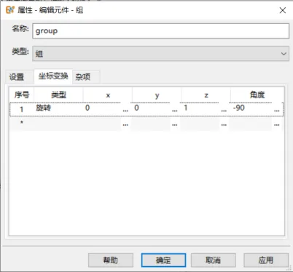Image resolution: width=293 pixels, height=272 pixels.
Task: Click the 帮助 button
Action: [111, 260]
